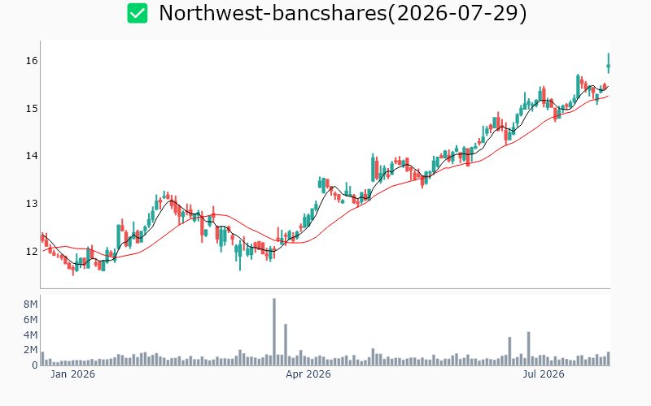This screenshot has height=406, width=651.
Task: Click the Apr 2026 x-axis label
Action: pos(308,374)
